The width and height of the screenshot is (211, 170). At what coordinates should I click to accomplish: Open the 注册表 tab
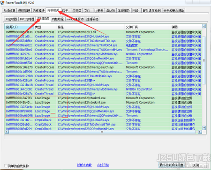click(x=99, y=11)
